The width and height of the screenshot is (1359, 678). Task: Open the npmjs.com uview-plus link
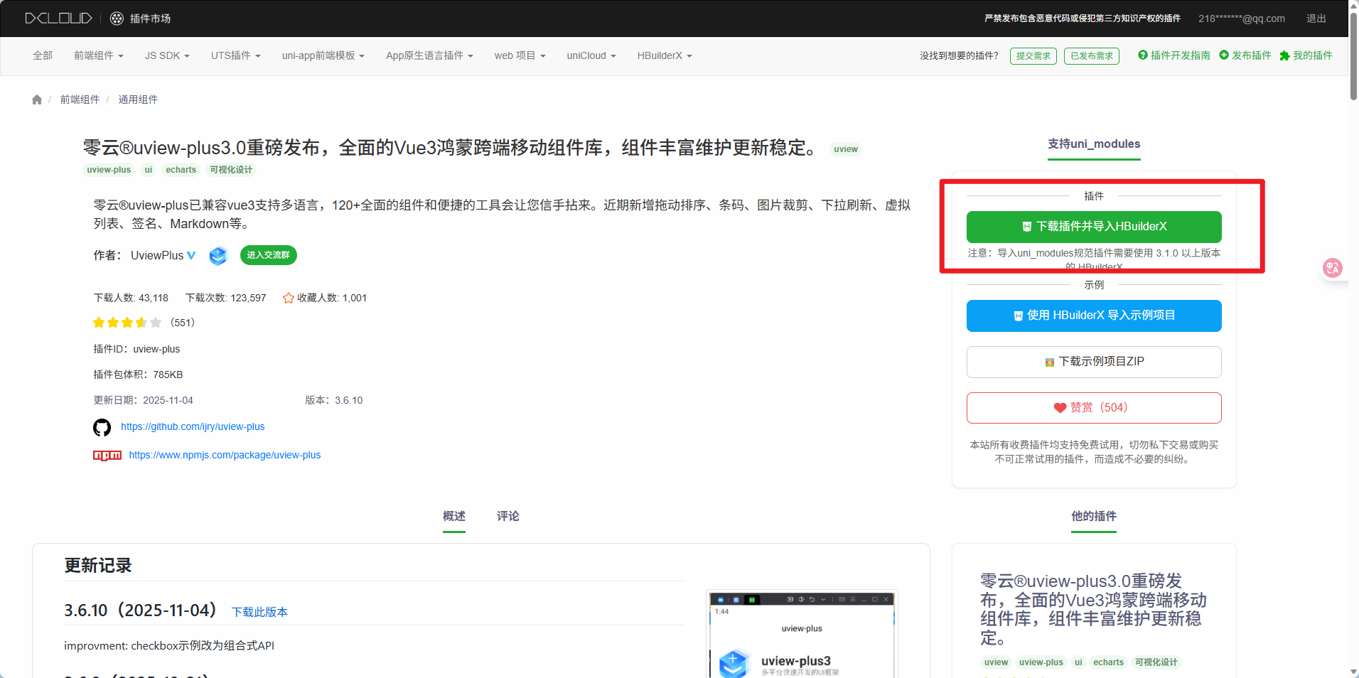(x=225, y=455)
